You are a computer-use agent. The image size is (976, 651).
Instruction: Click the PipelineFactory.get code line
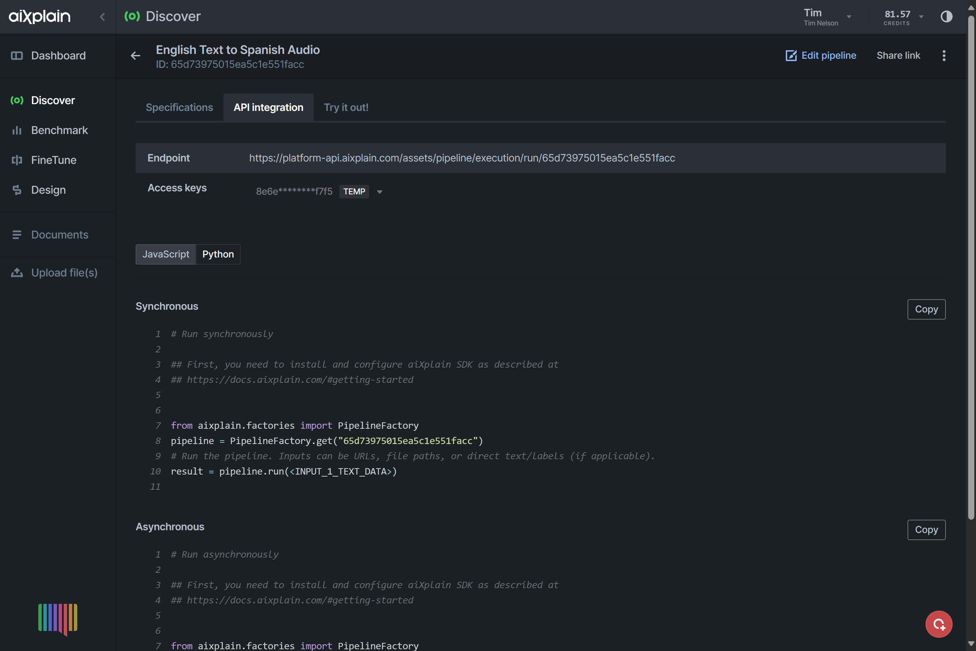tap(327, 441)
